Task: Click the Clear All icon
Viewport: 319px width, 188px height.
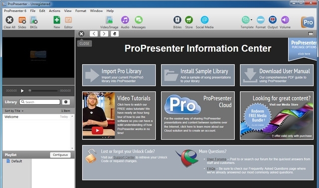Action: 9,20
